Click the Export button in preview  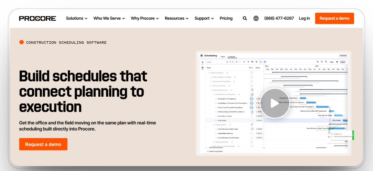pyautogui.click(x=343, y=62)
